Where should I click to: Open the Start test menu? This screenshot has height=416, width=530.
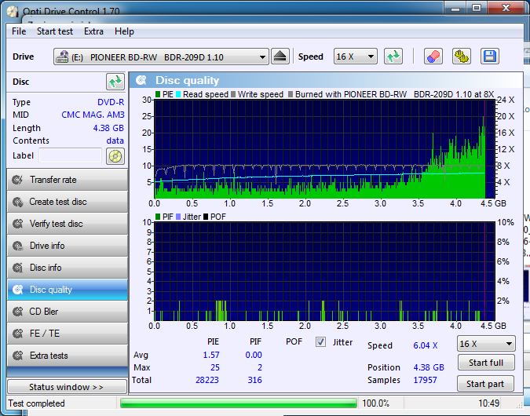click(54, 31)
